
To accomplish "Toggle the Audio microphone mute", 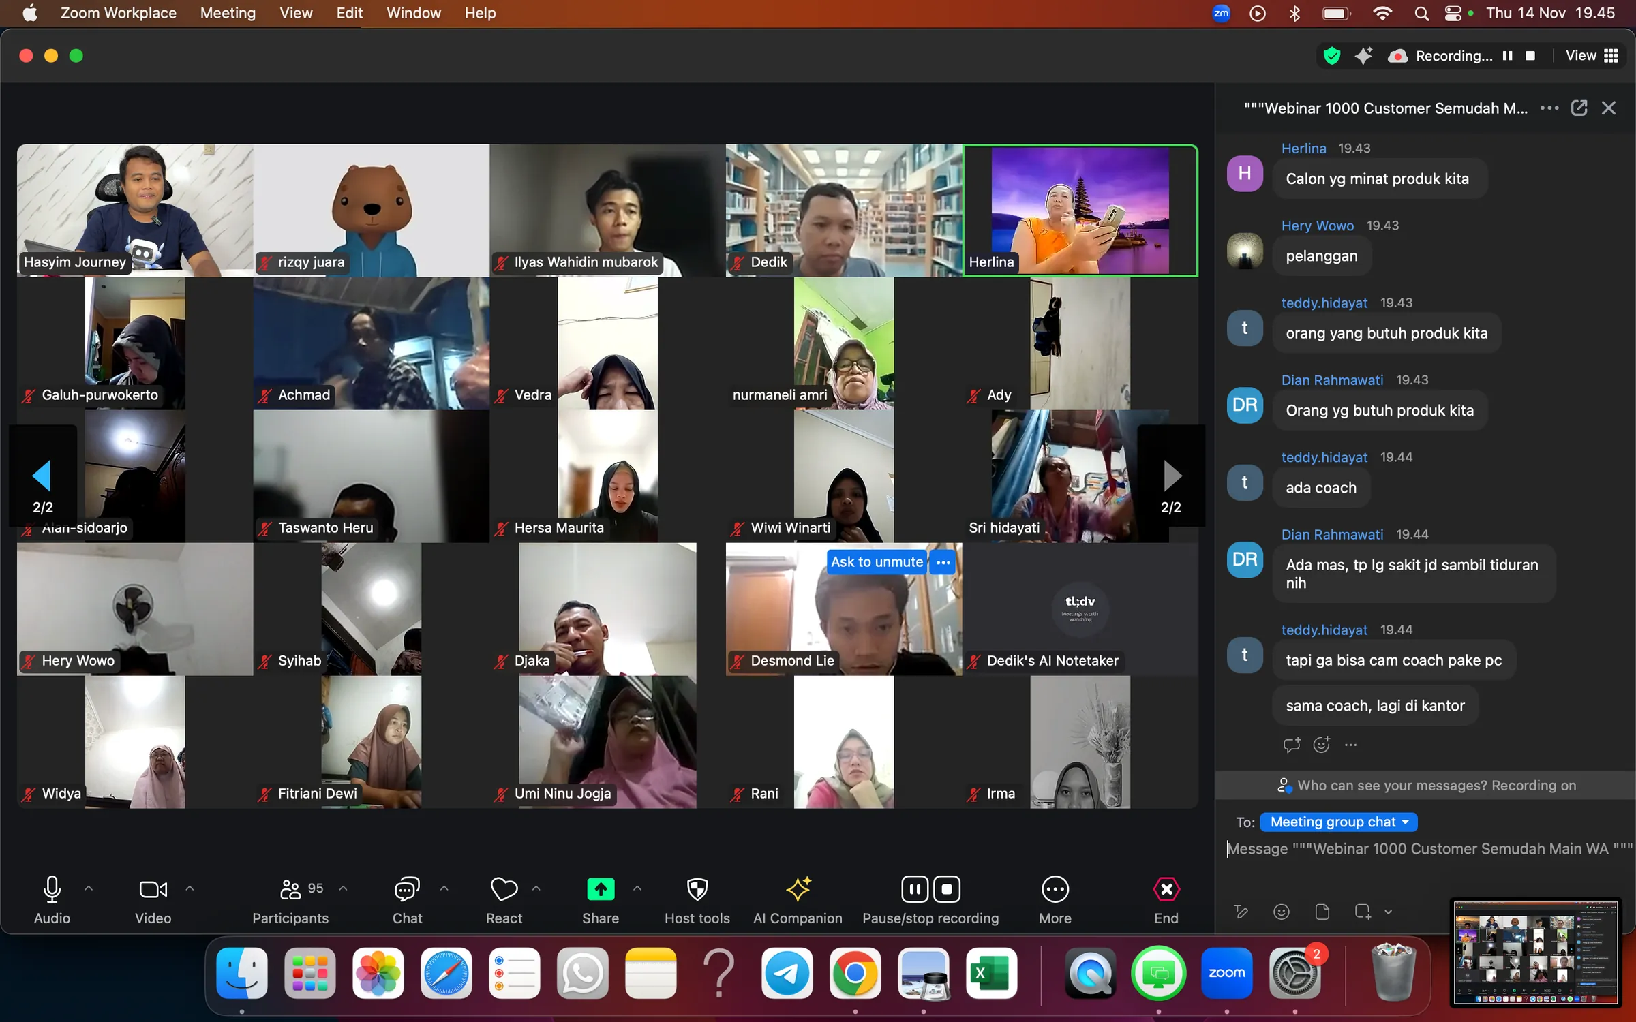I will click(52, 889).
